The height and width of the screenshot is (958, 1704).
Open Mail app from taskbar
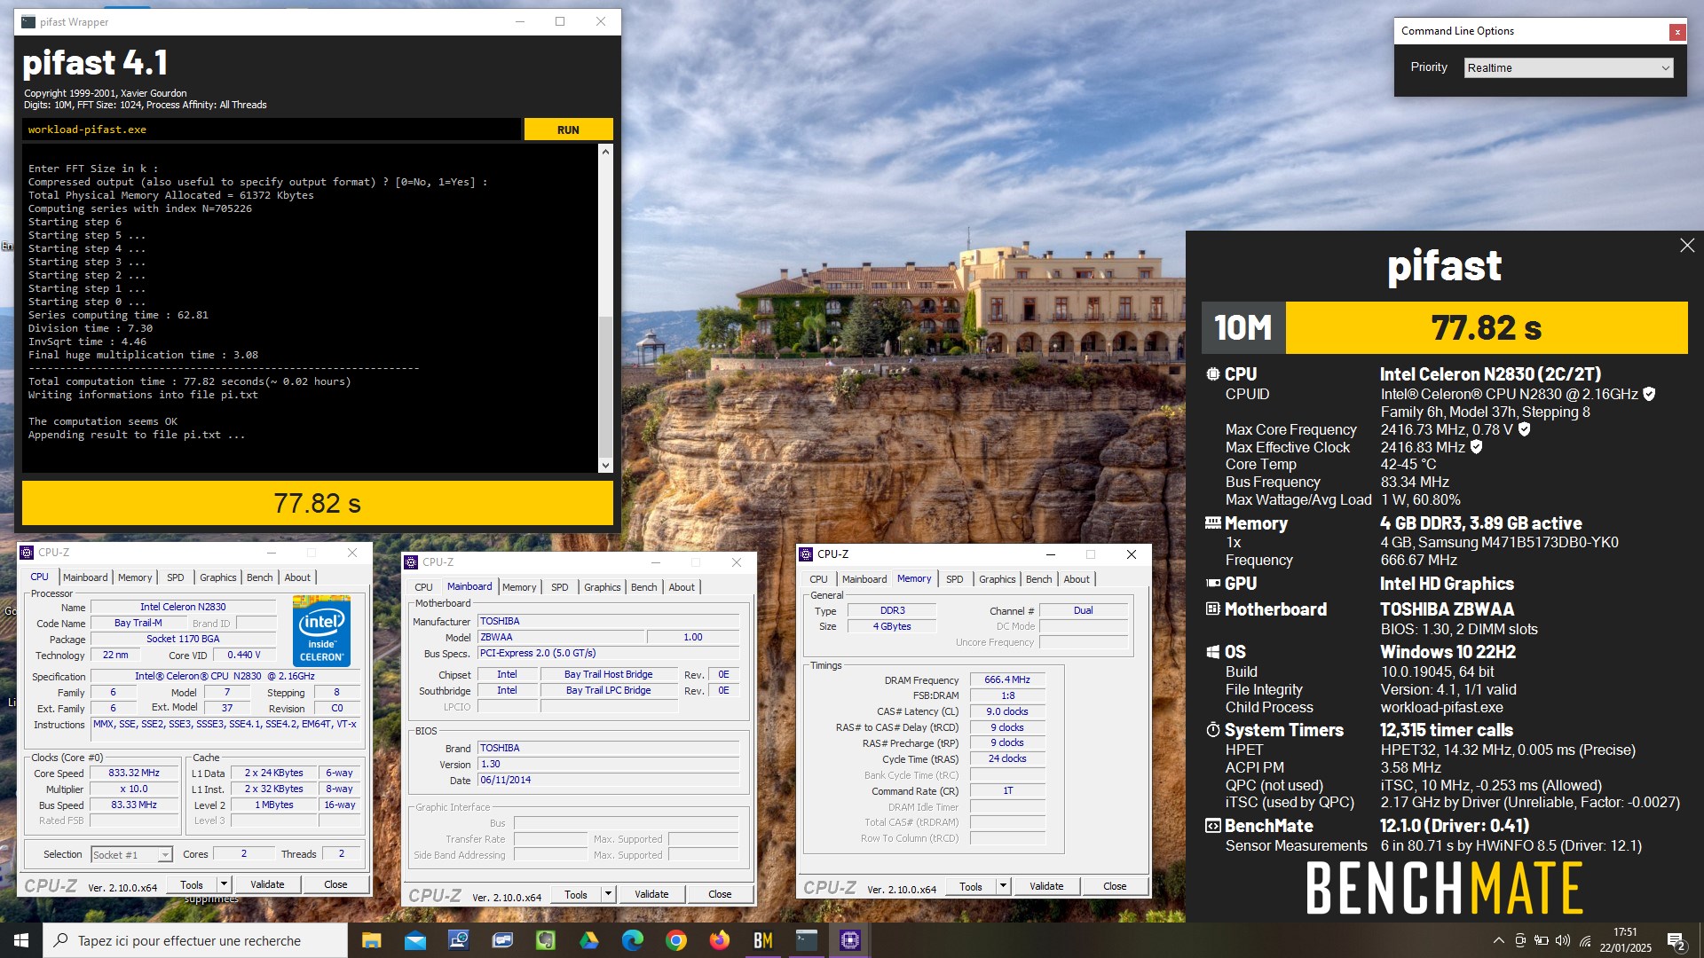[414, 940]
